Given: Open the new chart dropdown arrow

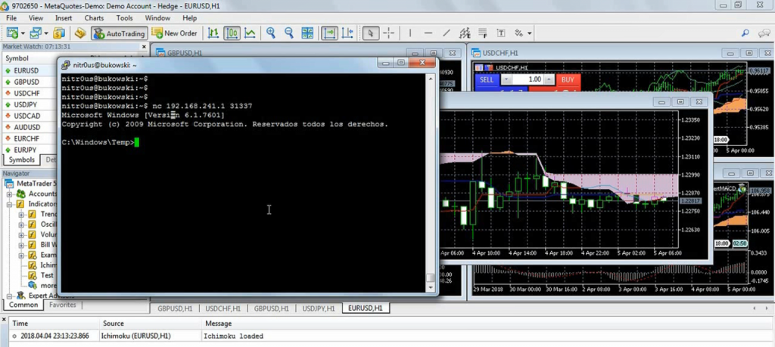Looking at the screenshot, I should coord(23,33).
